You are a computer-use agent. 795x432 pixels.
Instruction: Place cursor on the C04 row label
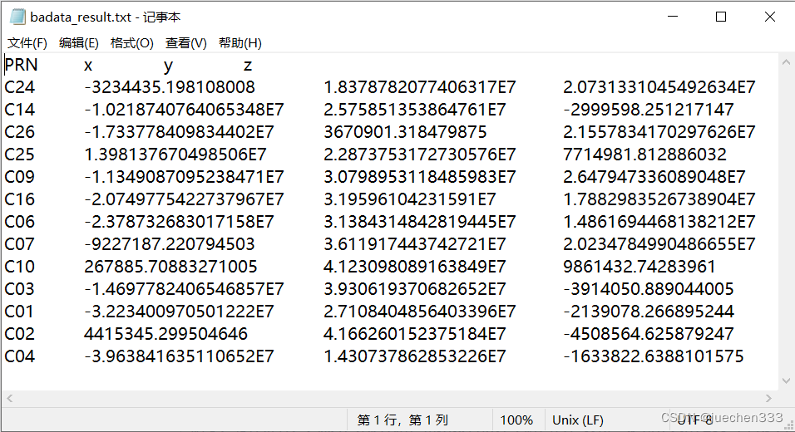20,356
